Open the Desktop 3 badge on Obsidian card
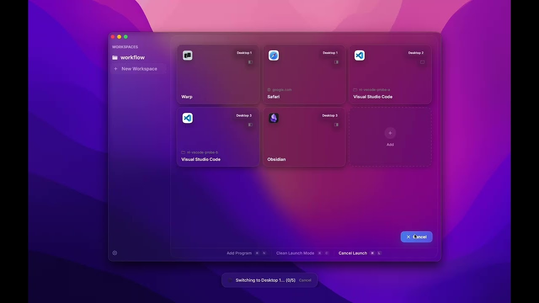This screenshot has height=303, width=539. coord(330,116)
